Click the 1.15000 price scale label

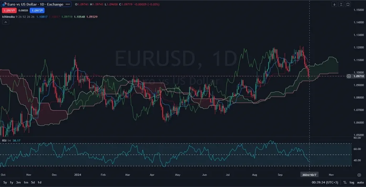(x=359, y=10)
